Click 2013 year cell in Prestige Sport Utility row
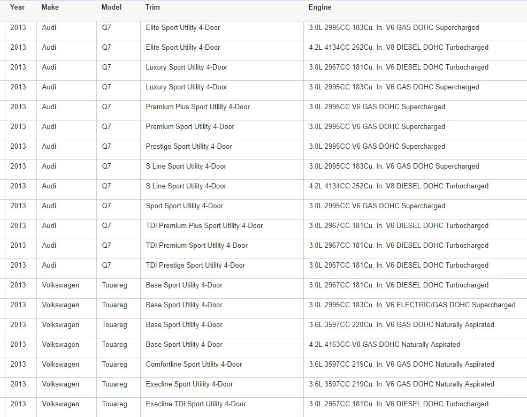Viewport: 527px width, 417px height. (21, 150)
